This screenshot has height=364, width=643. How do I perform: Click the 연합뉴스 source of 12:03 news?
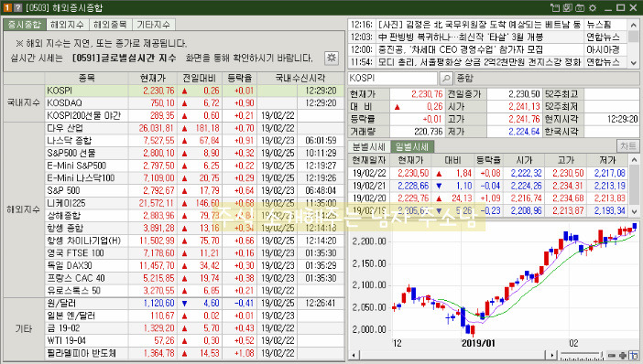603,37
